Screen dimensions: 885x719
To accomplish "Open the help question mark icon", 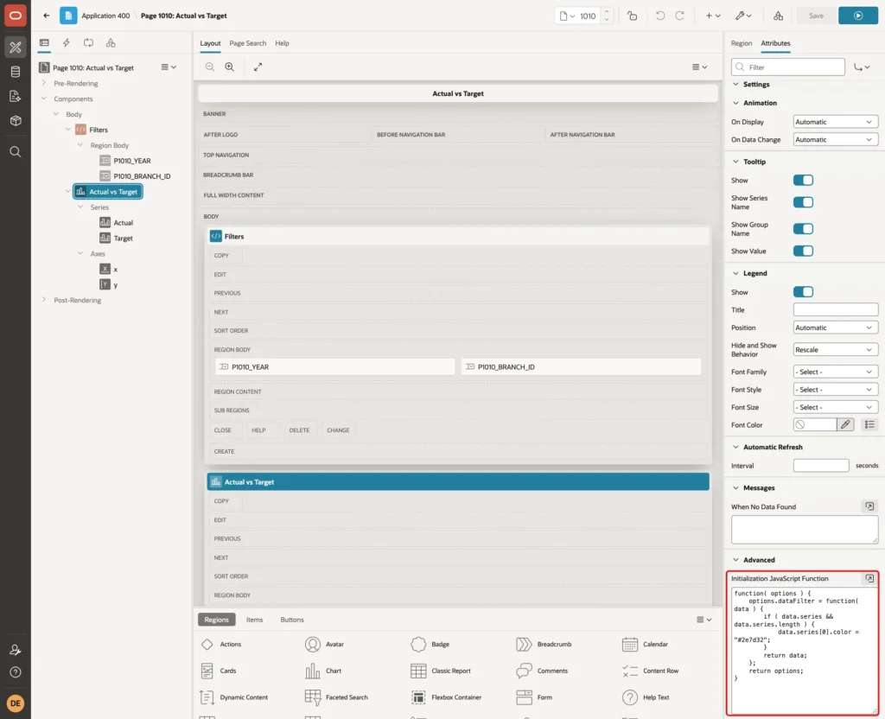I will 16,672.
